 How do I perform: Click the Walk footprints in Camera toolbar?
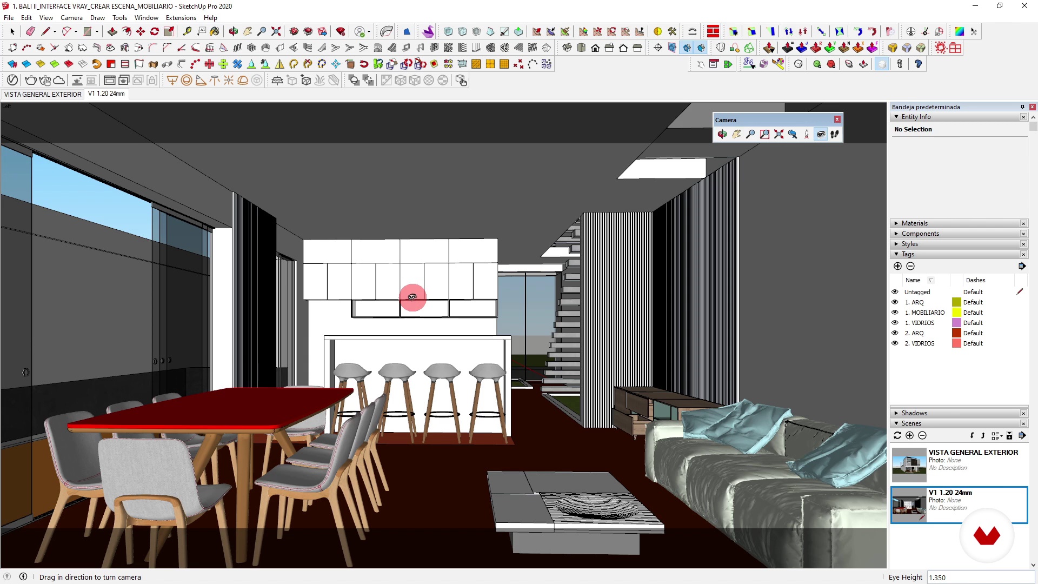(x=835, y=134)
